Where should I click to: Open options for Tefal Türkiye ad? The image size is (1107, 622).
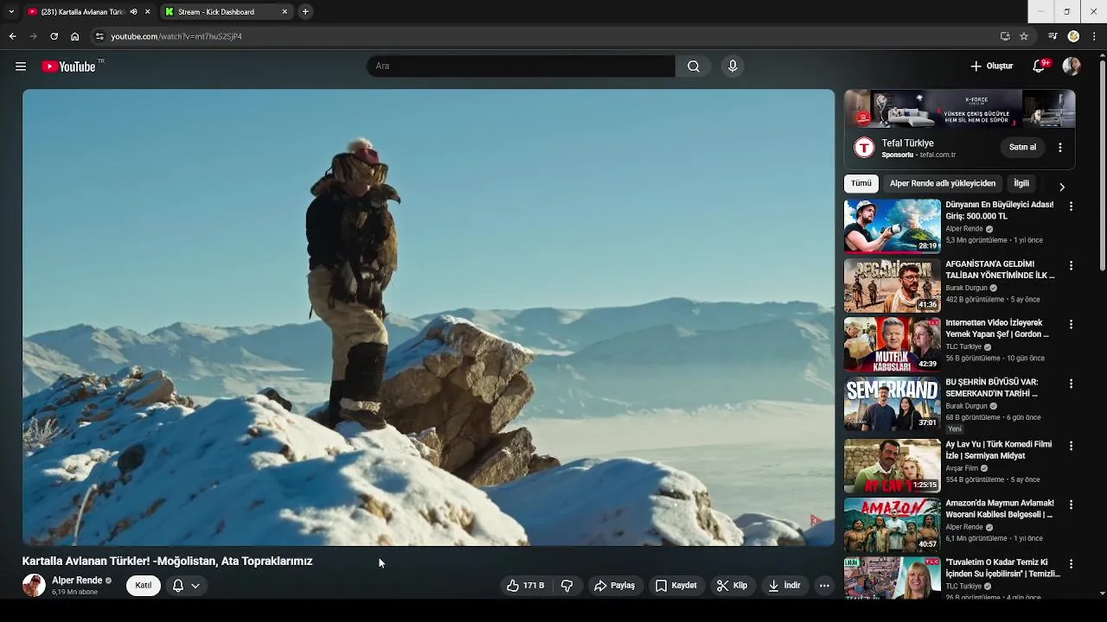(x=1060, y=148)
